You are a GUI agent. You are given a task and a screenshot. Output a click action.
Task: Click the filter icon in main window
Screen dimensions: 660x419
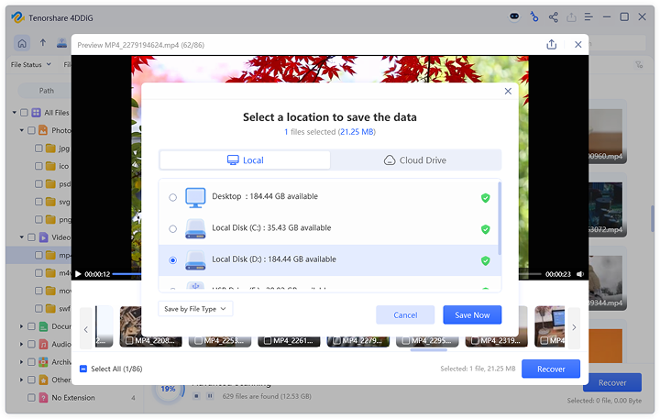tap(639, 65)
